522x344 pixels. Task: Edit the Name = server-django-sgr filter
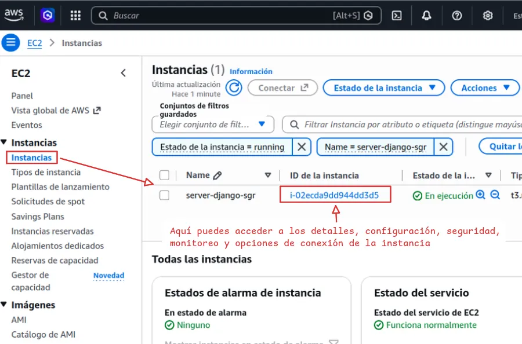click(375, 147)
